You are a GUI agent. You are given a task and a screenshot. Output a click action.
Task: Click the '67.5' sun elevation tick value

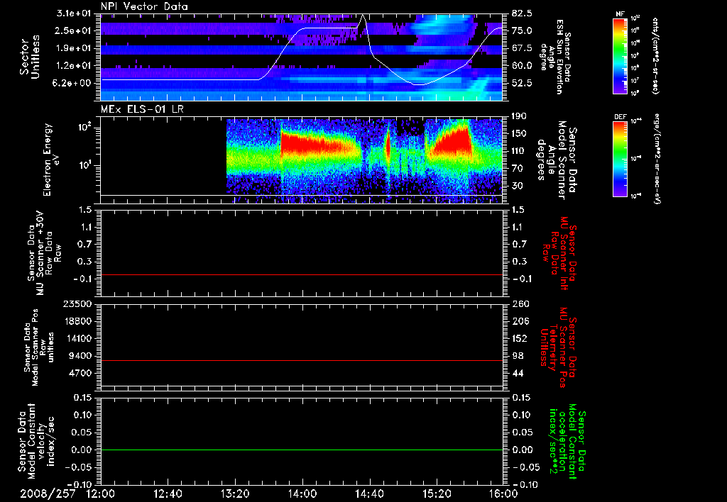pyautogui.click(x=522, y=48)
